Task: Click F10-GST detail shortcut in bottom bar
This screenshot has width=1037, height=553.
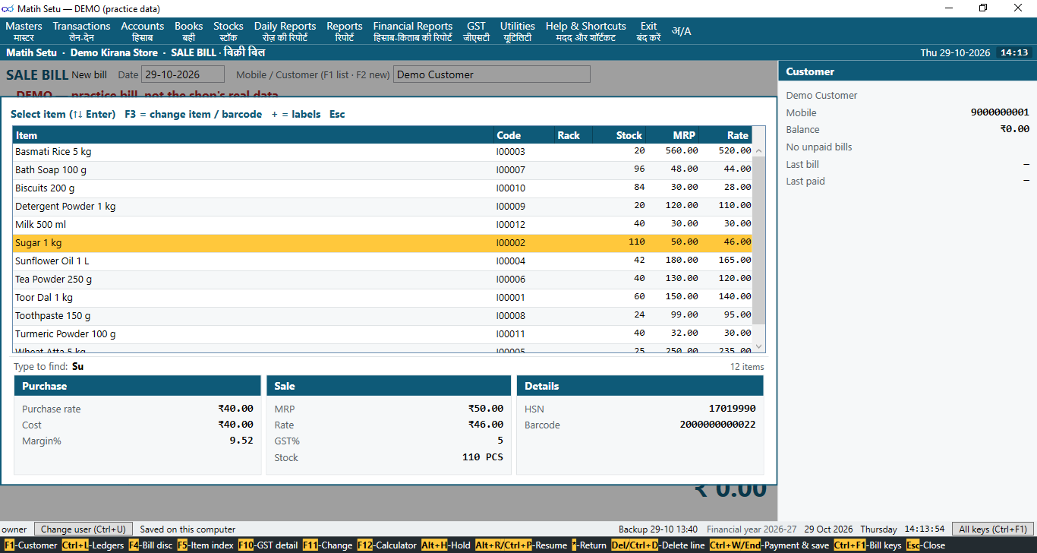Action: [x=268, y=545]
